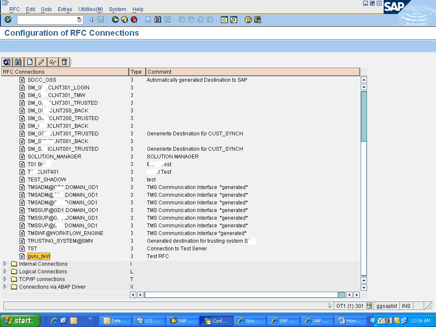Open the Display (glasses) view icon
436x327 pixels.
click(52, 62)
